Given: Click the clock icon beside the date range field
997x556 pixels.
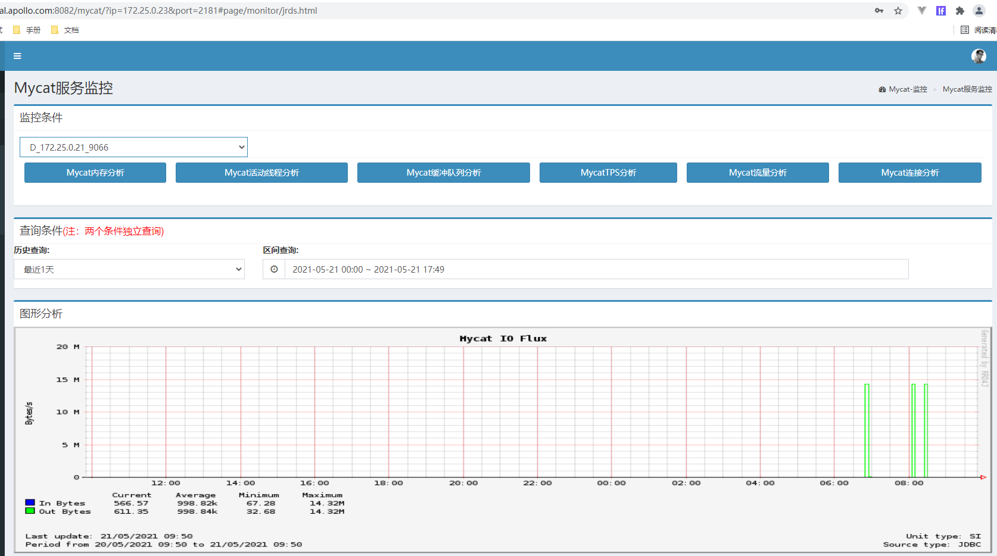Looking at the screenshot, I should [x=273, y=269].
